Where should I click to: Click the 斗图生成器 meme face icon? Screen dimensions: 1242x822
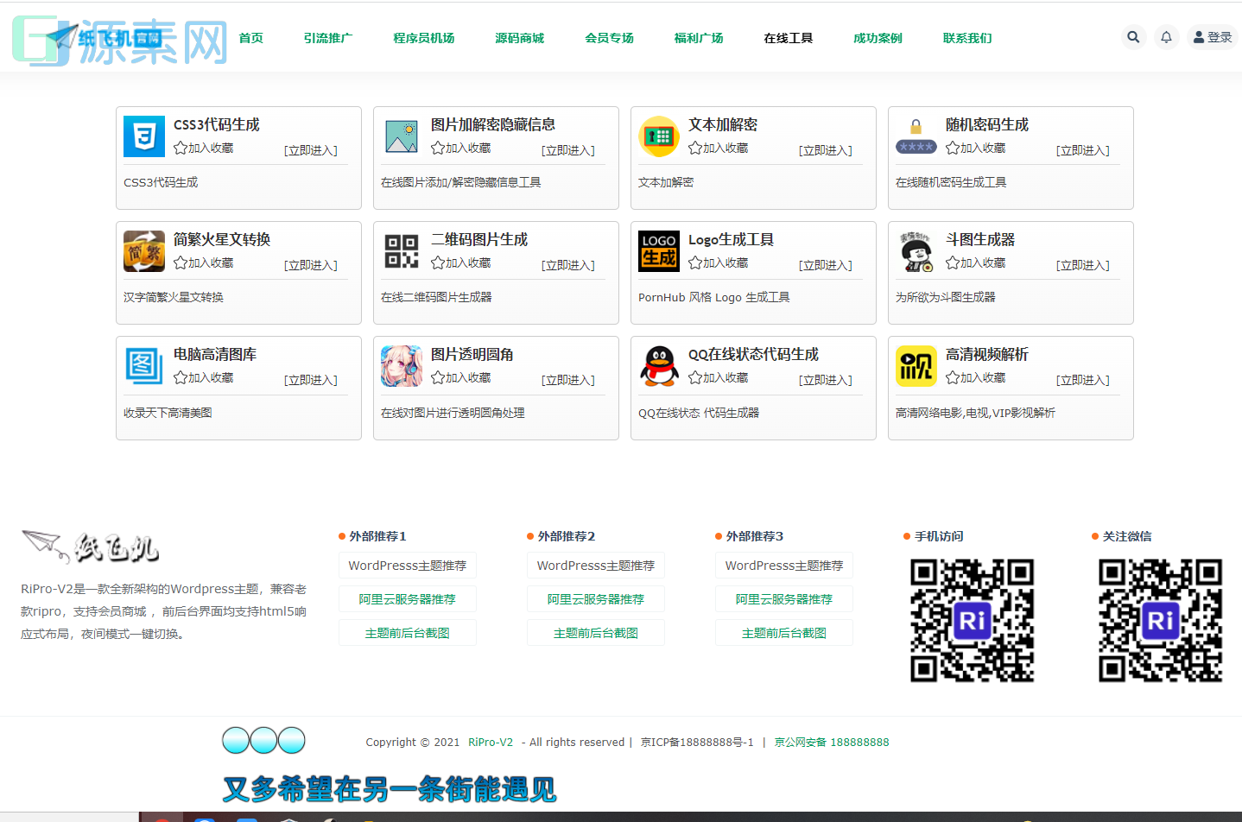(916, 250)
